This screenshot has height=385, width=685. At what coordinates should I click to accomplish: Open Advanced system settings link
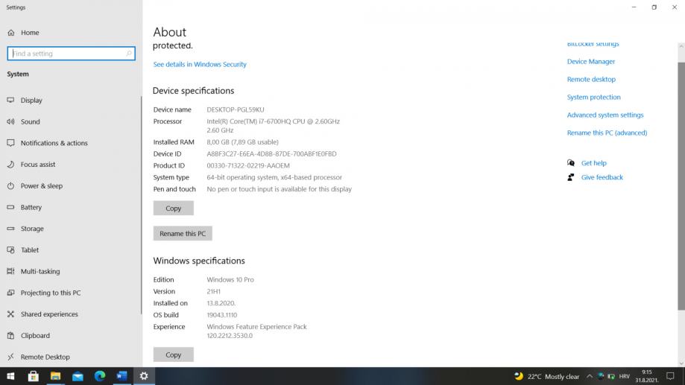tap(605, 115)
